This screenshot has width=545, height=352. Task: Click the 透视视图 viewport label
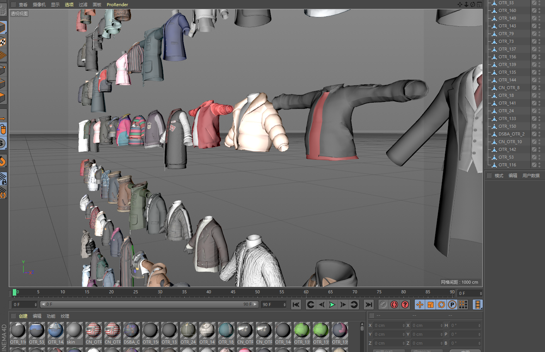(19, 14)
